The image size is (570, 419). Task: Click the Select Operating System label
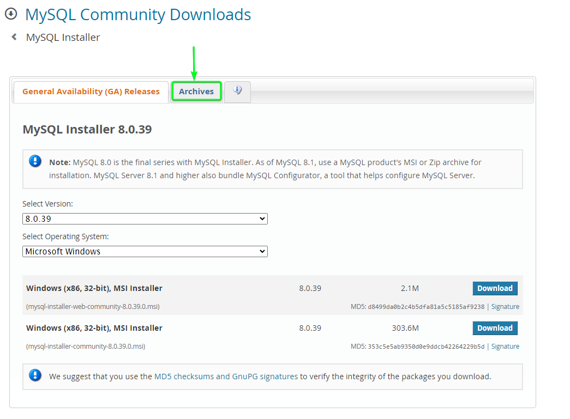[65, 236]
